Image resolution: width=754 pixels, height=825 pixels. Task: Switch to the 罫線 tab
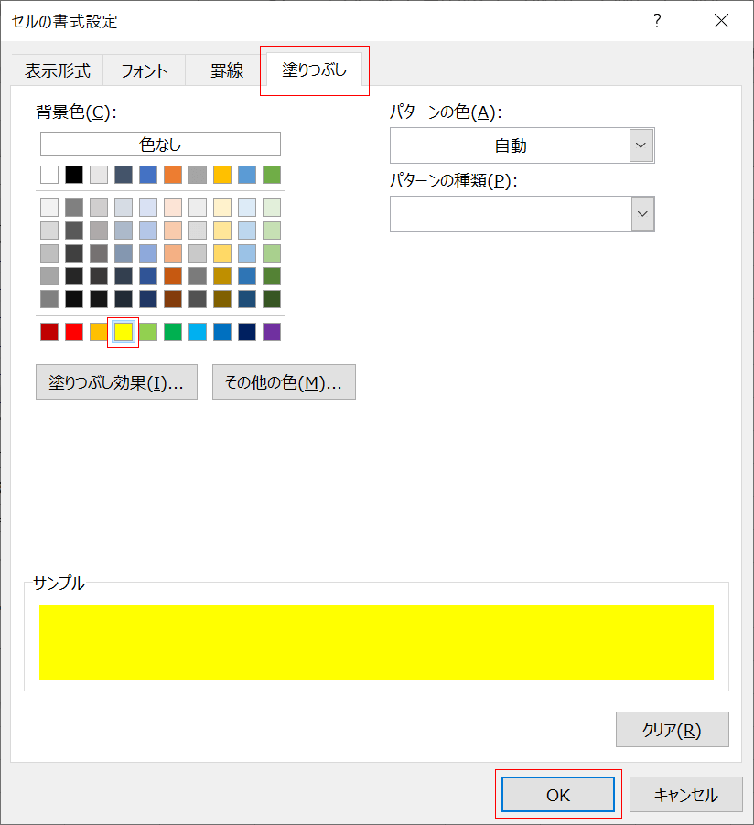[x=223, y=70]
